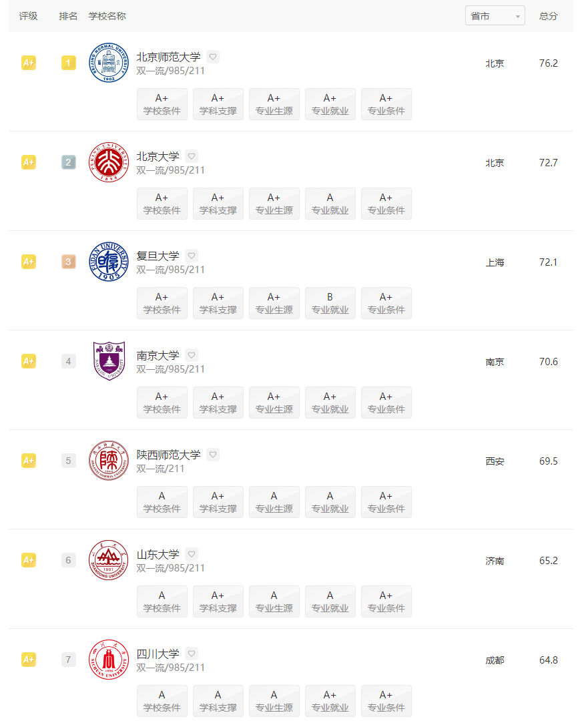Viewport: 582px width, 727px height.
Task: Click the 省市 dropdown arrow
Action: pyautogui.click(x=517, y=17)
